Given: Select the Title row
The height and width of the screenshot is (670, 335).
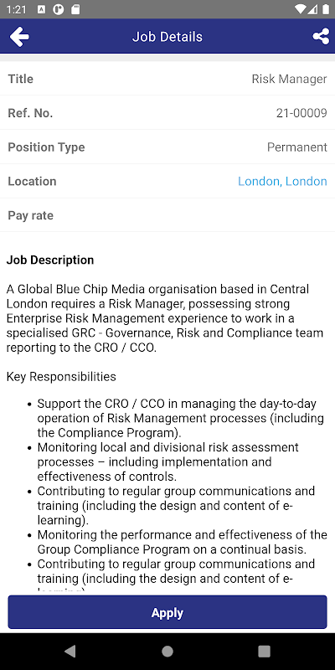Looking at the screenshot, I should click(167, 79).
